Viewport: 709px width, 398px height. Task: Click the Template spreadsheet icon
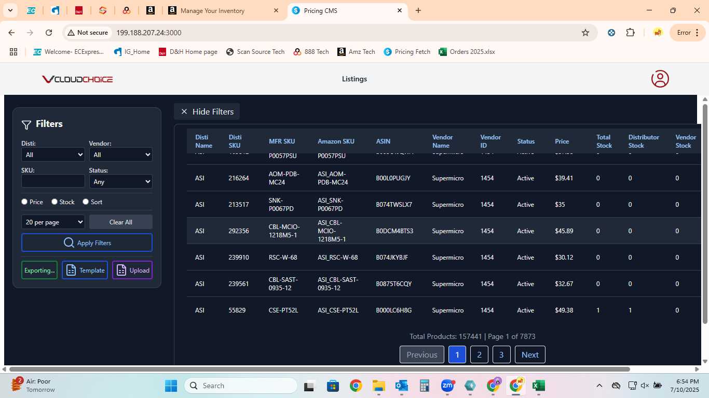pyautogui.click(x=71, y=270)
